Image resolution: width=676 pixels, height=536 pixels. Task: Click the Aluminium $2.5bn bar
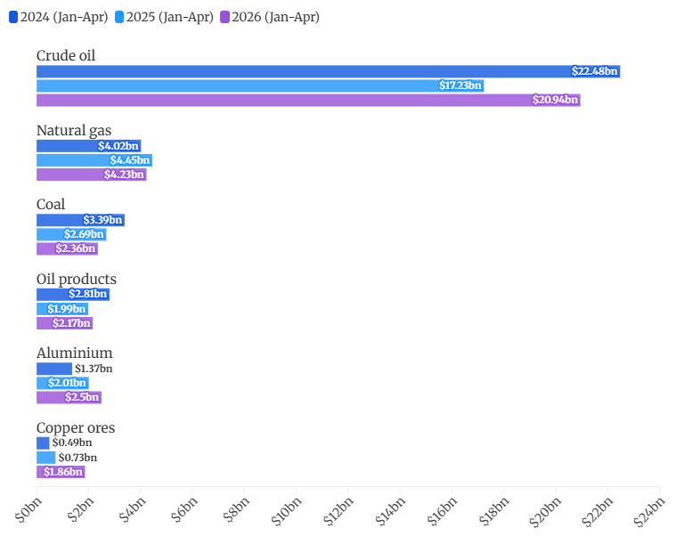coord(69,397)
